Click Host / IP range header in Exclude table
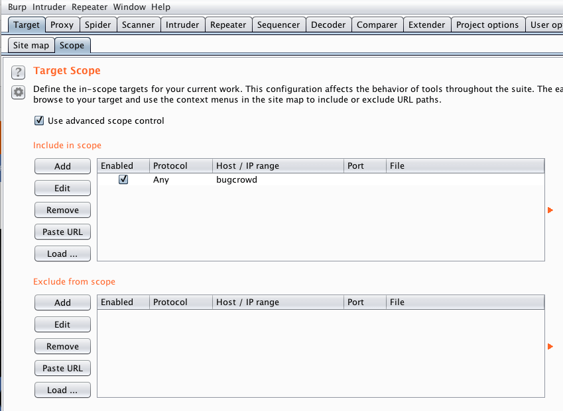 click(279, 302)
